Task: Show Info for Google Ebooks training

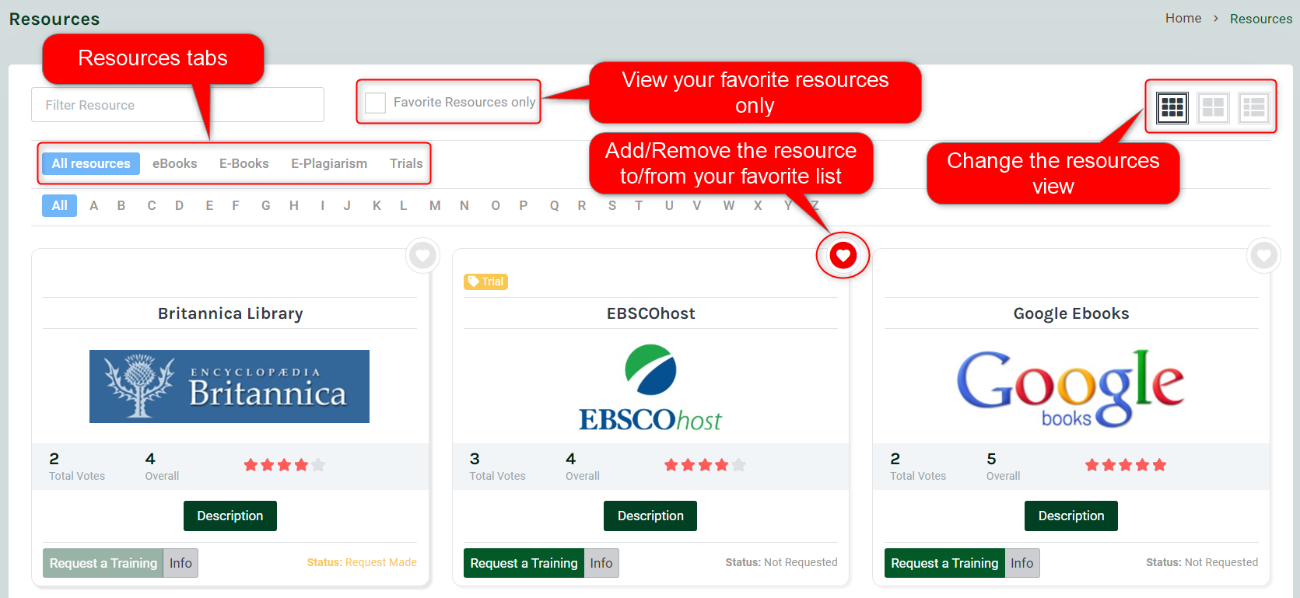Action: (1022, 563)
